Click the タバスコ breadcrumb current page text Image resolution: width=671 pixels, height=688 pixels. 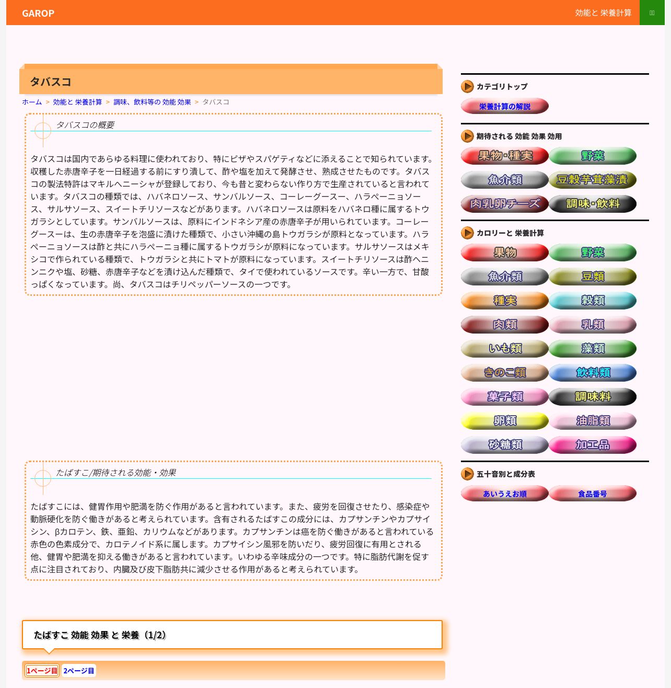216,102
